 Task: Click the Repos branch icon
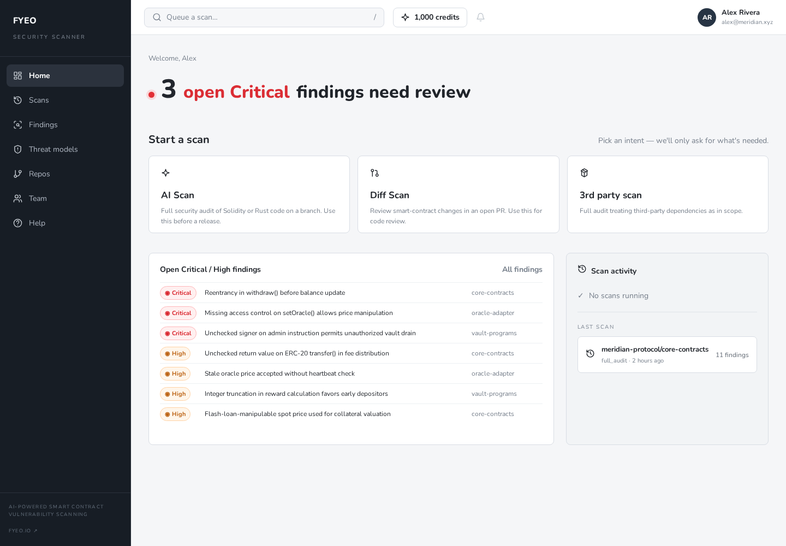click(x=17, y=174)
